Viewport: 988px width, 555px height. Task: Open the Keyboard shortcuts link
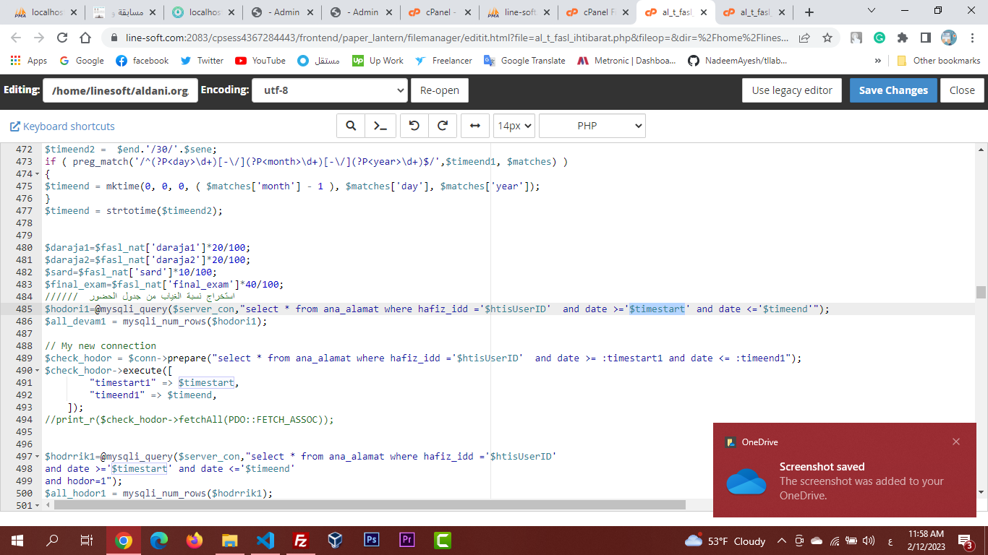[62, 126]
